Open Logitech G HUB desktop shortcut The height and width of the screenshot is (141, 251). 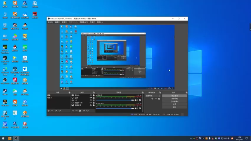coord(5,60)
